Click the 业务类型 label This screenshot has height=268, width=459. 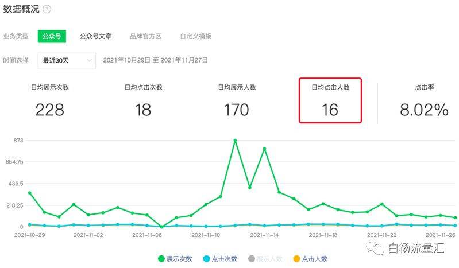pos(16,36)
